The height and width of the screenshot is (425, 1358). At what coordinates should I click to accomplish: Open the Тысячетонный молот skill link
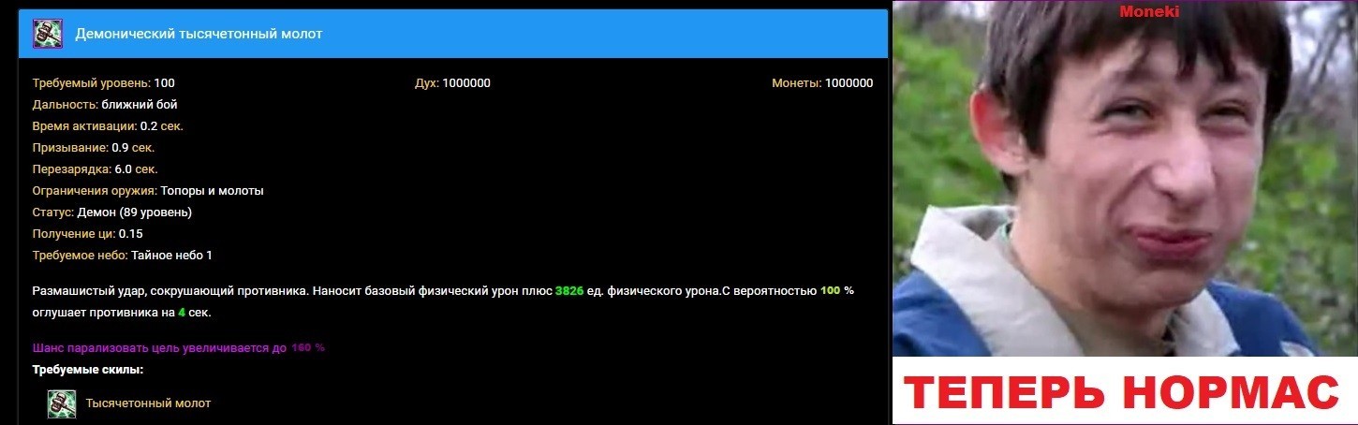point(148,403)
